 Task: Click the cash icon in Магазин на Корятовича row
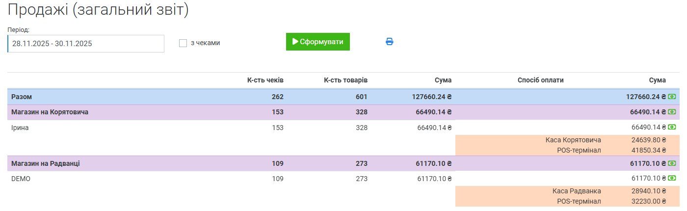(672, 112)
